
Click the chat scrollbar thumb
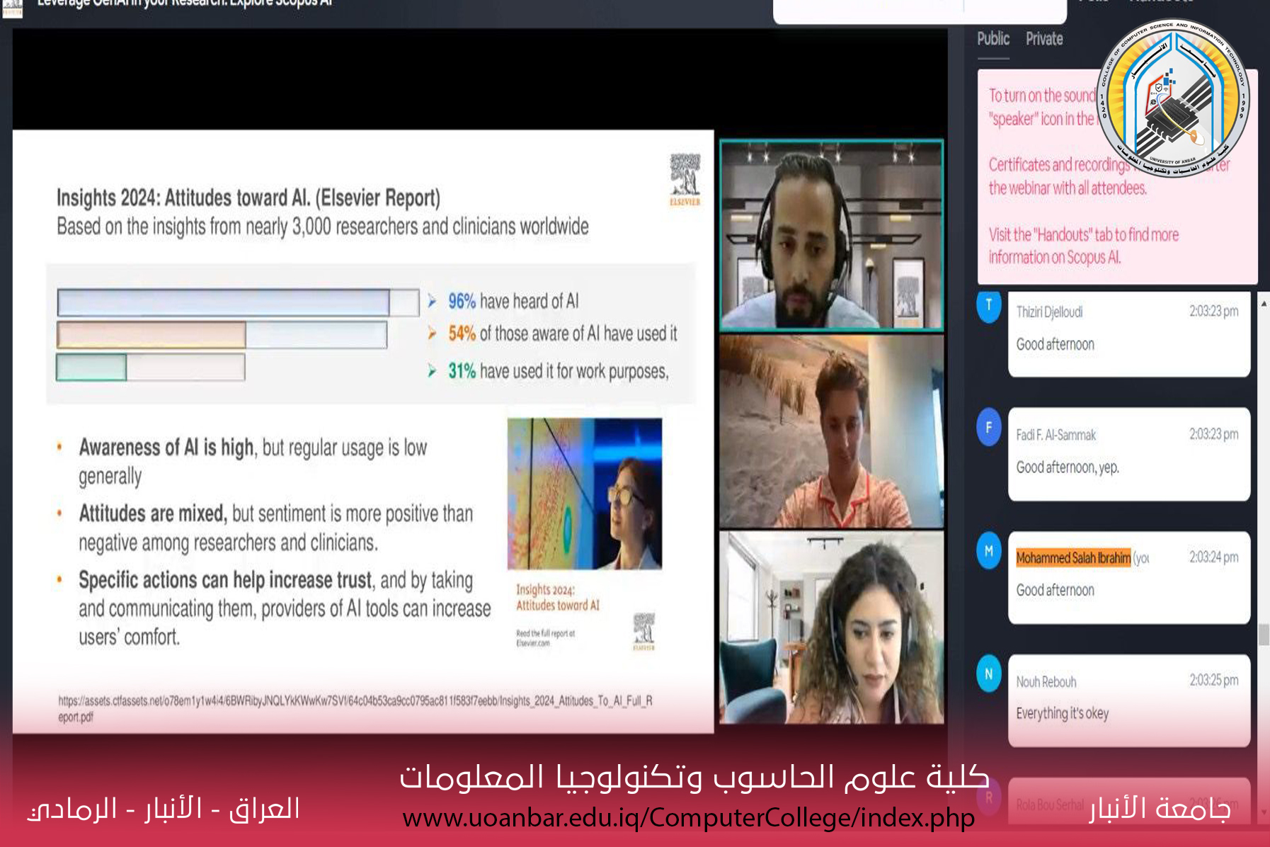point(1264,635)
